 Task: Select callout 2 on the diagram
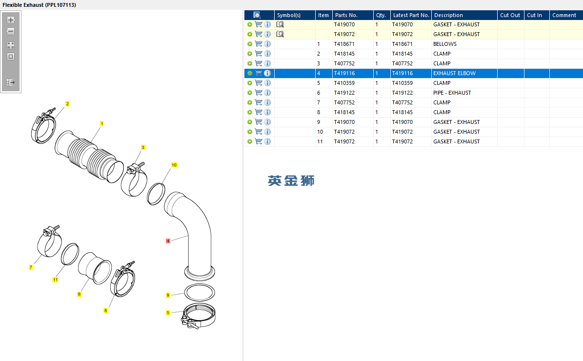[67, 104]
